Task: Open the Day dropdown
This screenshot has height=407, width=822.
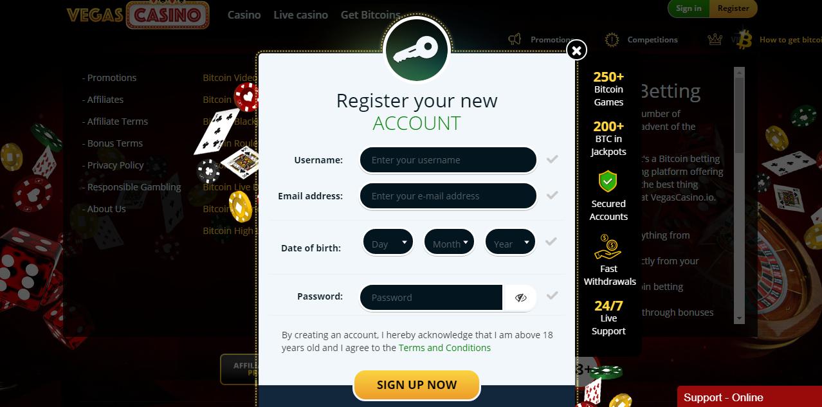Action: point(388,242)
